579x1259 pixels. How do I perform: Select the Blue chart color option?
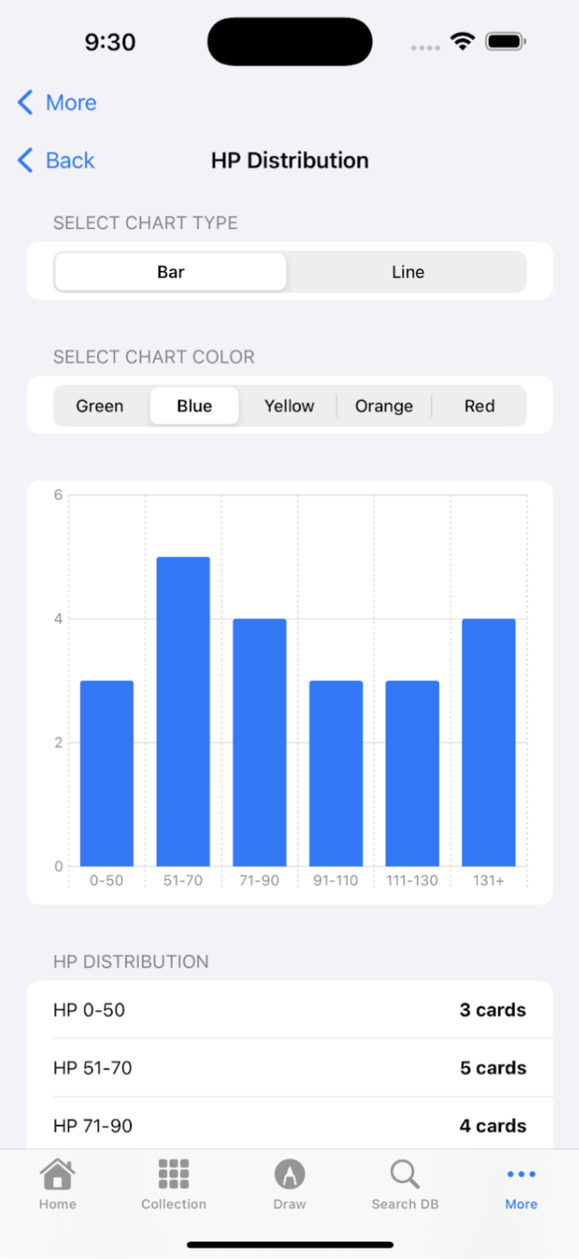(x=194, y=406)
